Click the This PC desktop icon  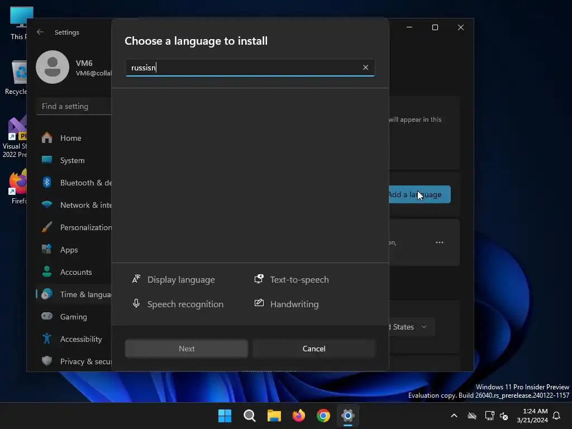coord(18,22)
